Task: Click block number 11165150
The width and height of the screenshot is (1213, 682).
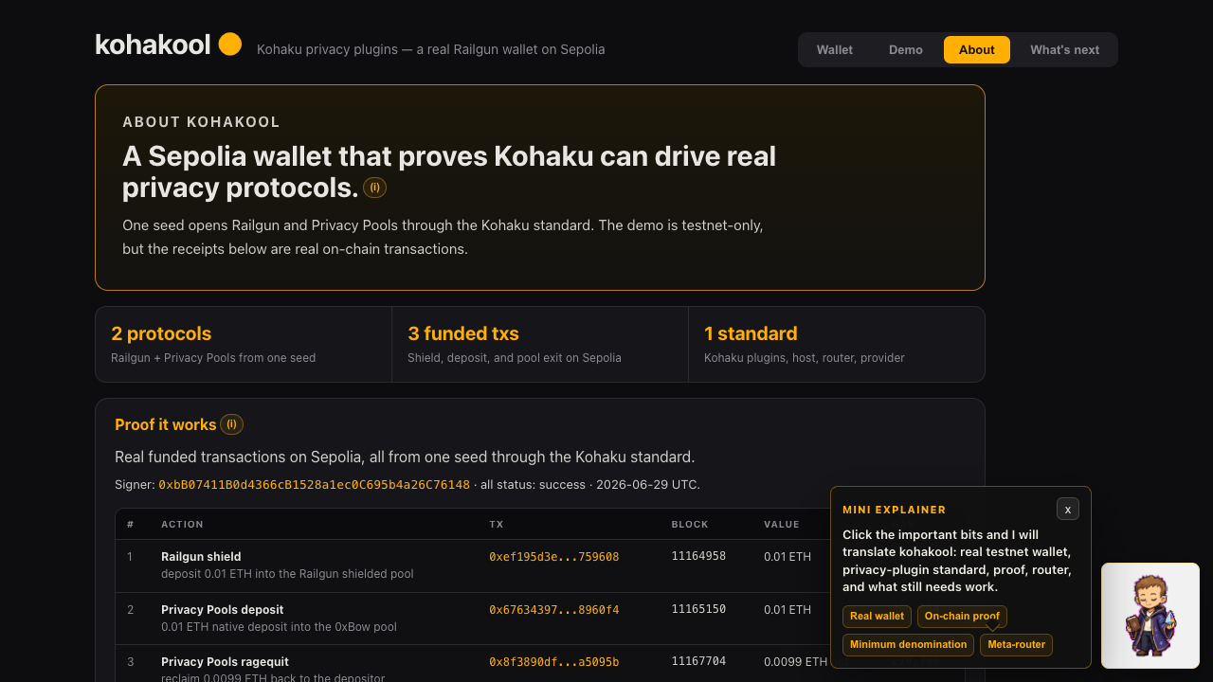Action: click(x=698, y=609)
